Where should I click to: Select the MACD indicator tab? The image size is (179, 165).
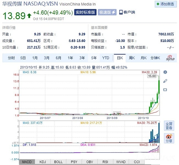pos(27,162)
